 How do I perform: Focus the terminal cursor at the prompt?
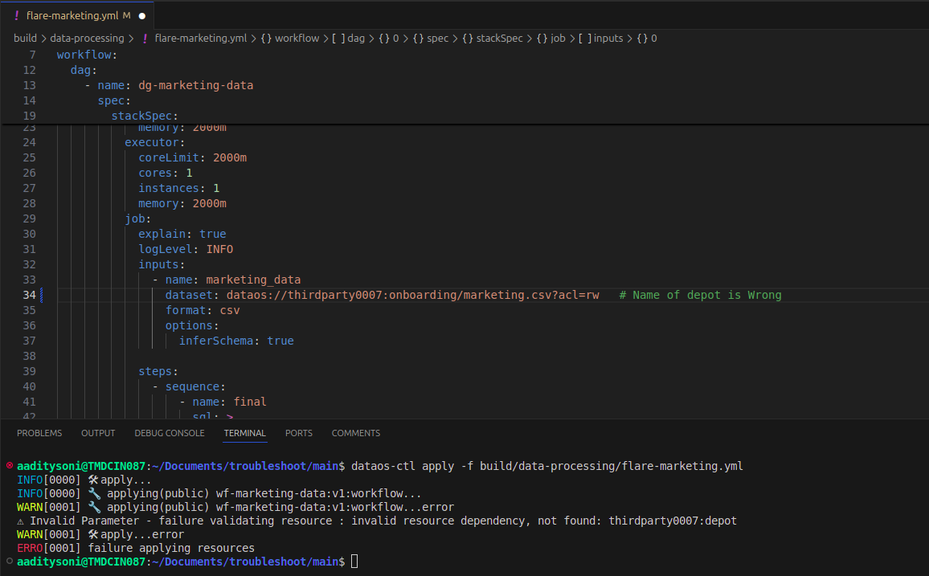click(354, 562)
